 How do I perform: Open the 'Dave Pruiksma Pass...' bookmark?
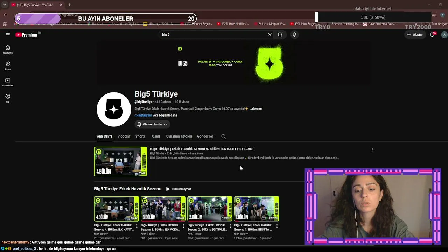click(x=379, y=24)
